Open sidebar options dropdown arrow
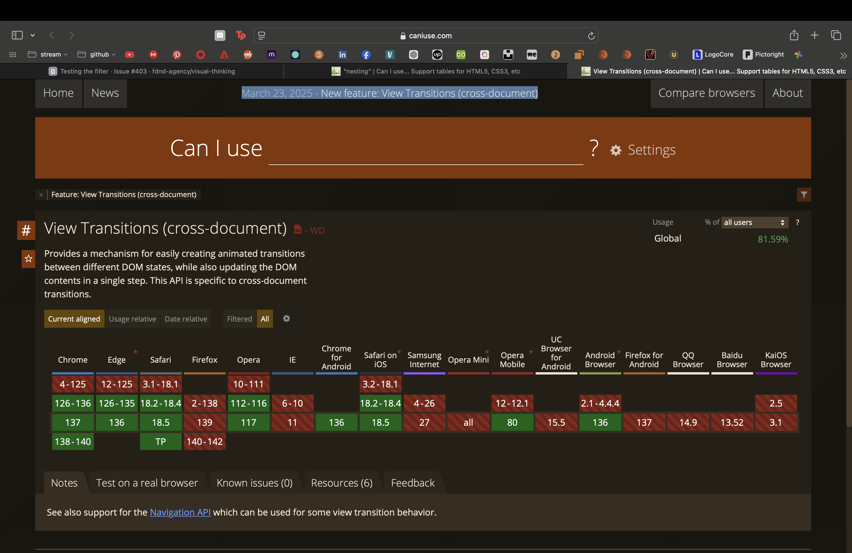The image size is (852, 553). tap(33, 35)
